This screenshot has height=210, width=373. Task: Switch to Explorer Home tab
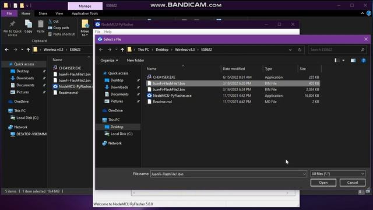pyautogui.click(x=26, y=13)
